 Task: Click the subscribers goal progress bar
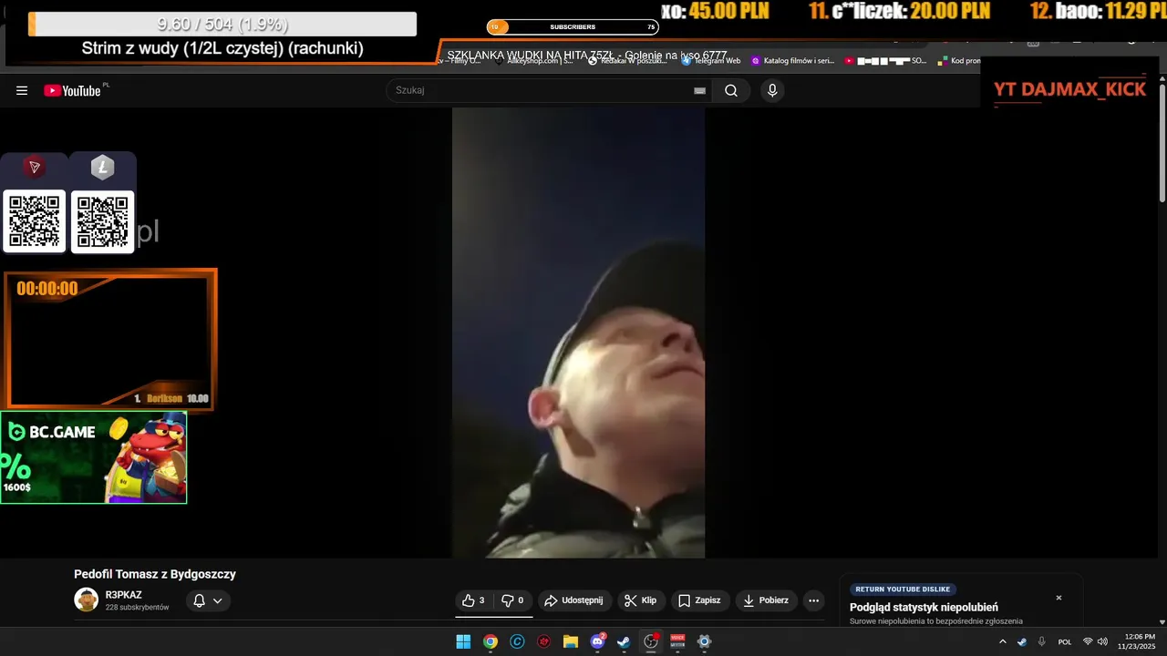pyautogui.click(x=573, y=27)
